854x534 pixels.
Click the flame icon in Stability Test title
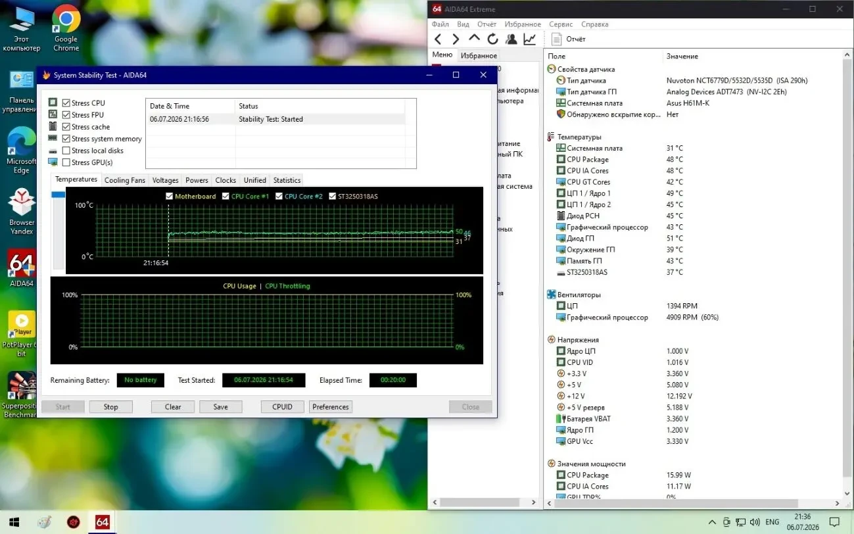pyautogui.click(x=46, y=75)
